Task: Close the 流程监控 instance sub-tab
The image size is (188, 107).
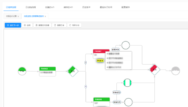Action: [45, 16]
